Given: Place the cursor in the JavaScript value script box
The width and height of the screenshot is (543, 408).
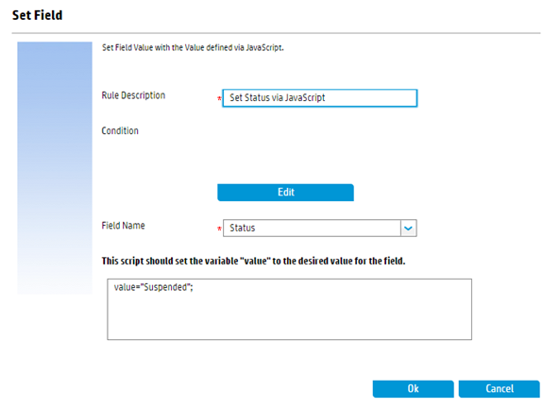Looking at the screenshot, I should [x=289, y=309].
